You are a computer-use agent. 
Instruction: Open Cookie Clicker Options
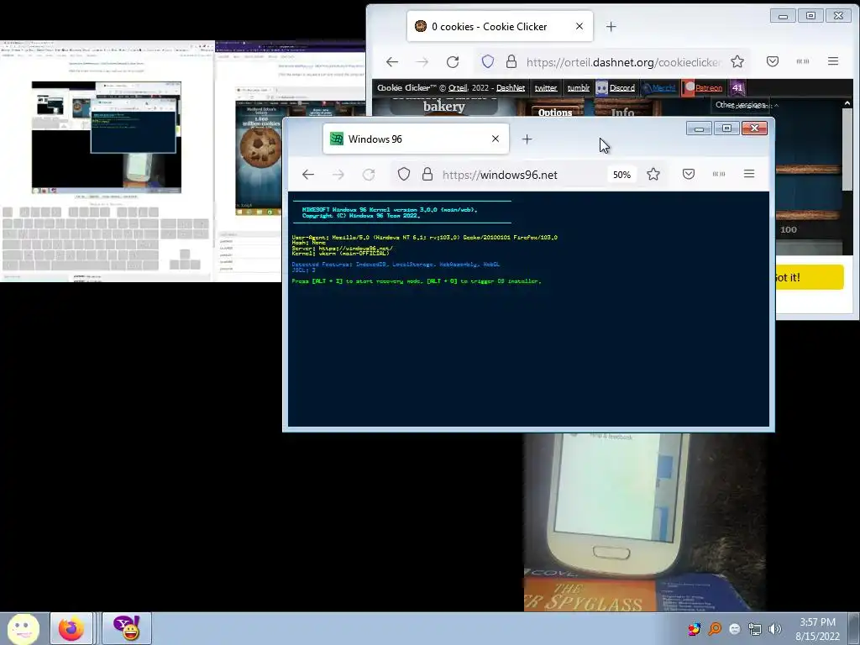point(555,112)
